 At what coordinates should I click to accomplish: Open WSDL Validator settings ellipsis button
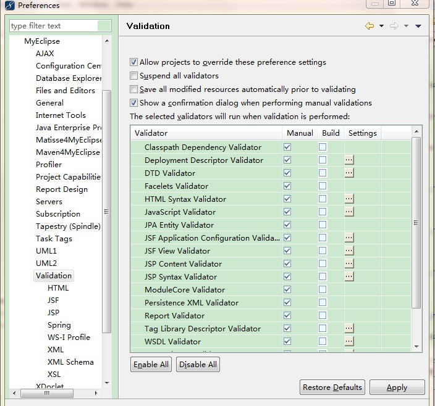tap(349, 341)
